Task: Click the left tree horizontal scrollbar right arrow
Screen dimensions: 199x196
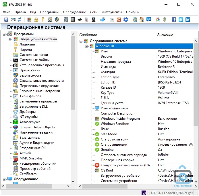Action: click(68, 186)
